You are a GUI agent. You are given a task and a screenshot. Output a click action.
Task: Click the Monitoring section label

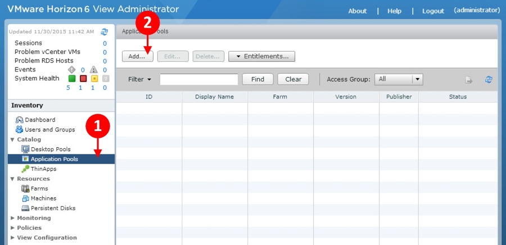coord(34,218)
